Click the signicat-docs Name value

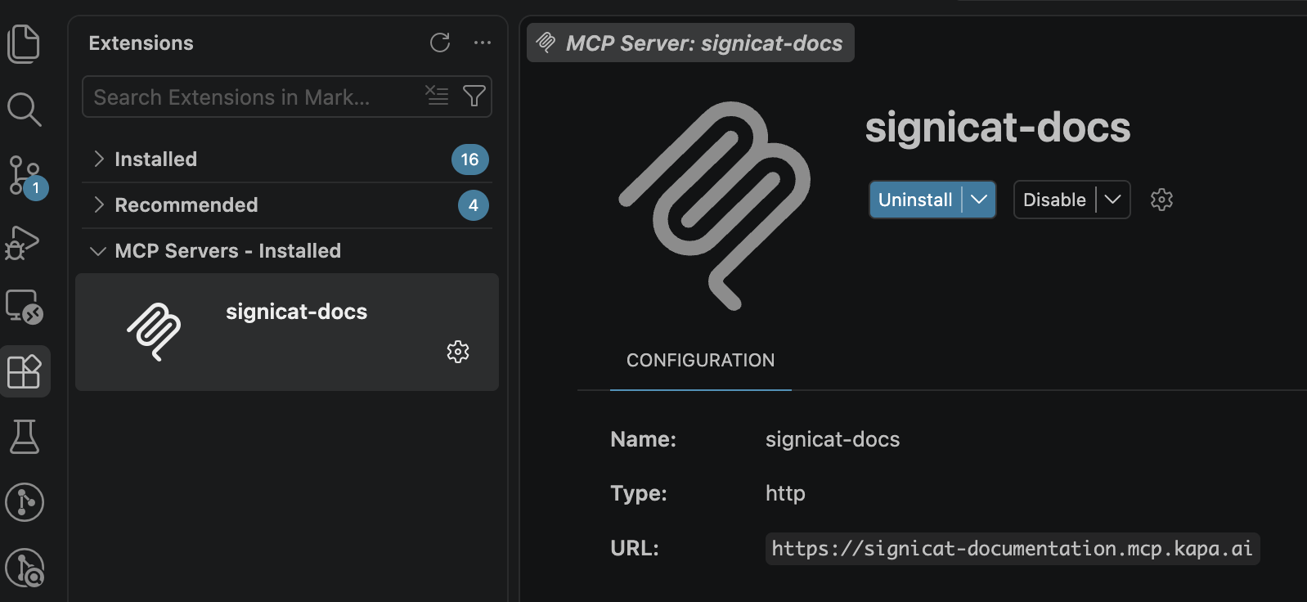833,440
